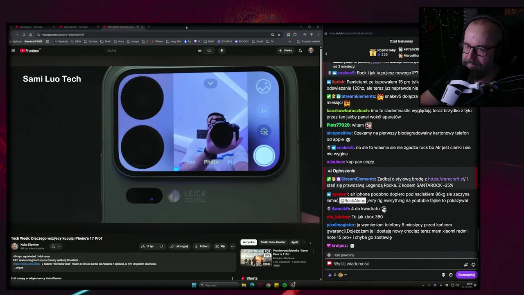Collapse the Twitch chat with left arrow
Image resolution: width=524 pixels, height=295 pixels.
326,54
